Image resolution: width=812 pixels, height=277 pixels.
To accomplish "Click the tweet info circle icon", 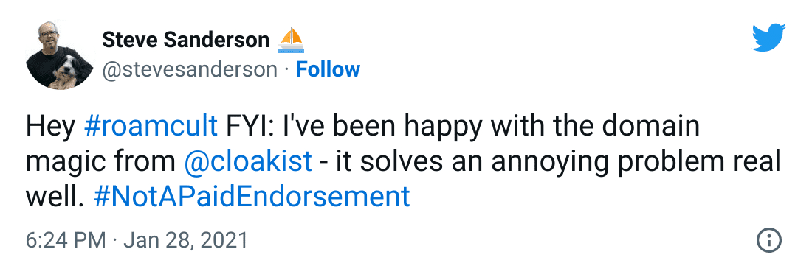I will tap(768, 240).
